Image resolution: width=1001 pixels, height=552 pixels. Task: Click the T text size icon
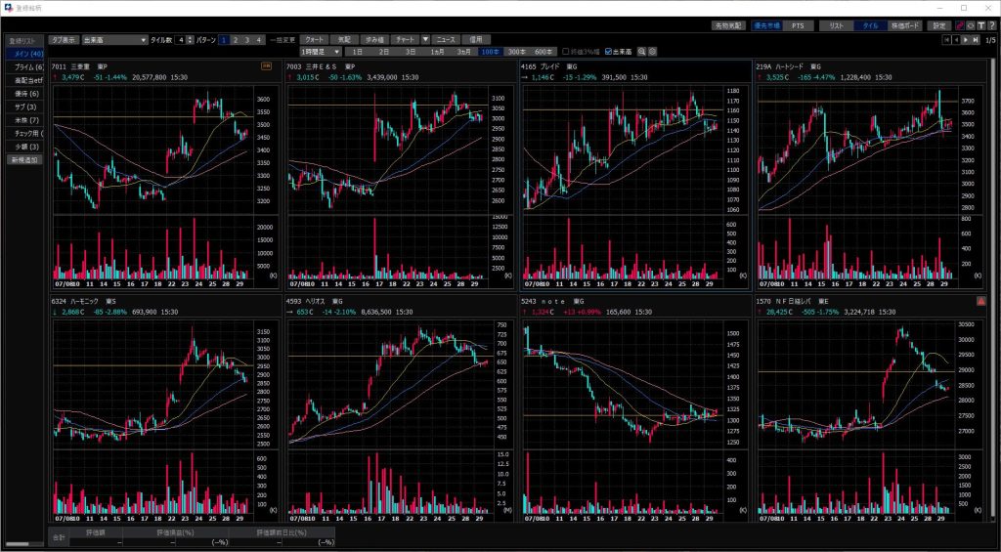[x=981, y=25]
